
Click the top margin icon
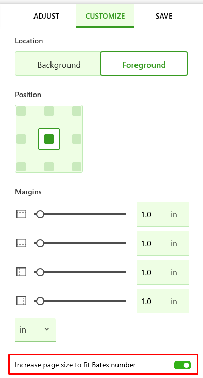22,214
